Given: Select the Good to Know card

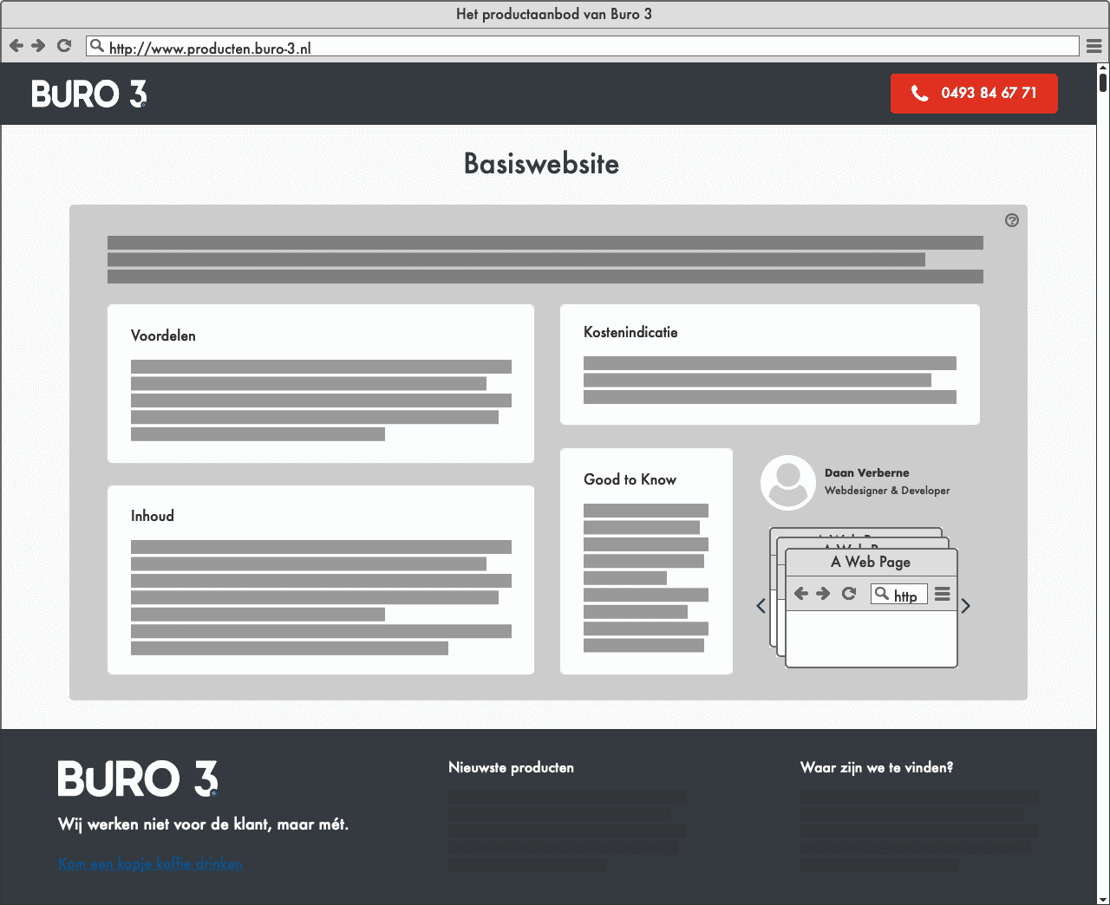Looking at the screenshot, I should pyautogui.click(x=646, y=561).
